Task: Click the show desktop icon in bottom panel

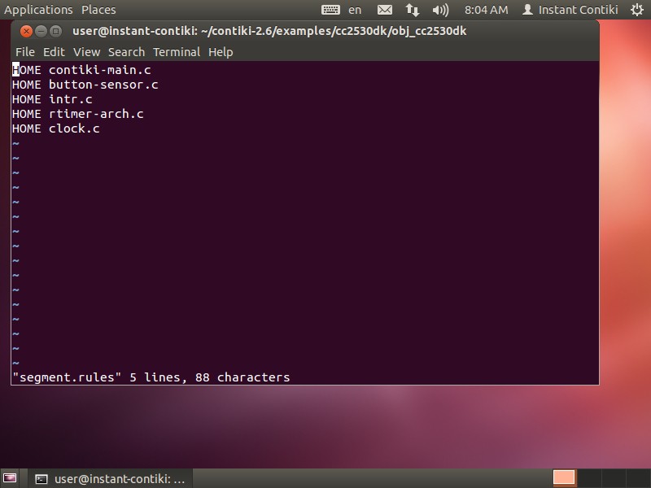Action: [x=10, y=478]
